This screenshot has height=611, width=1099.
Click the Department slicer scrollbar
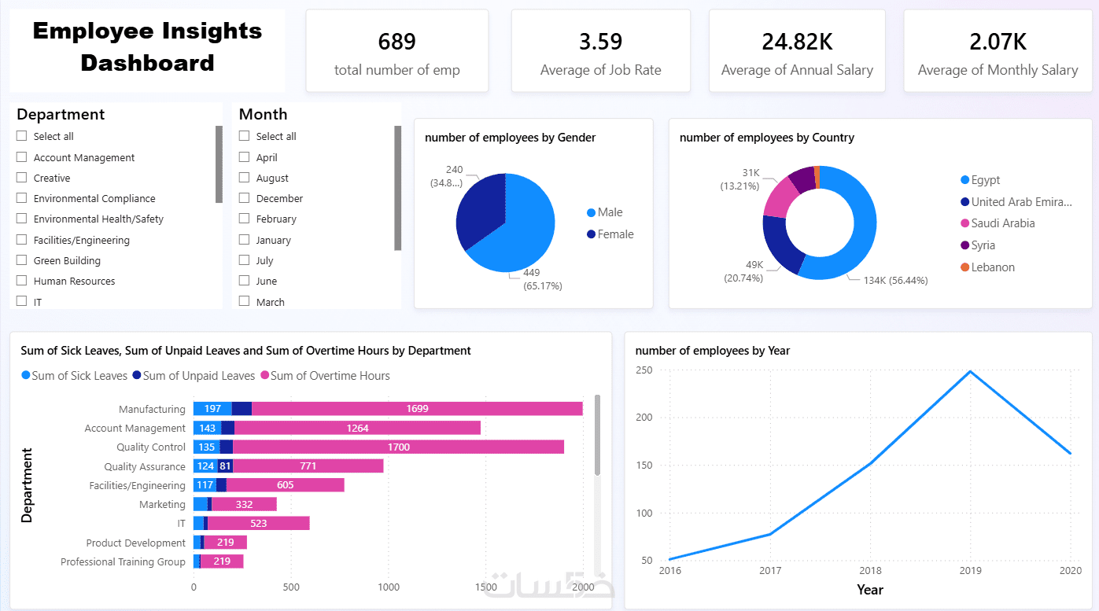click(x=219, y=164)
